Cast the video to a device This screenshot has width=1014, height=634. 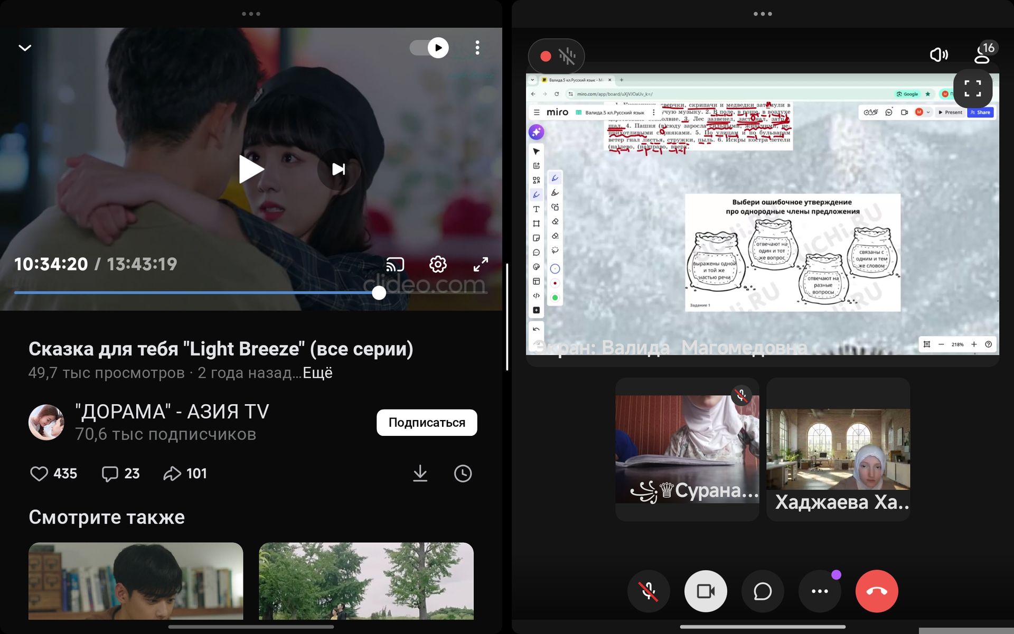[395, 264]
